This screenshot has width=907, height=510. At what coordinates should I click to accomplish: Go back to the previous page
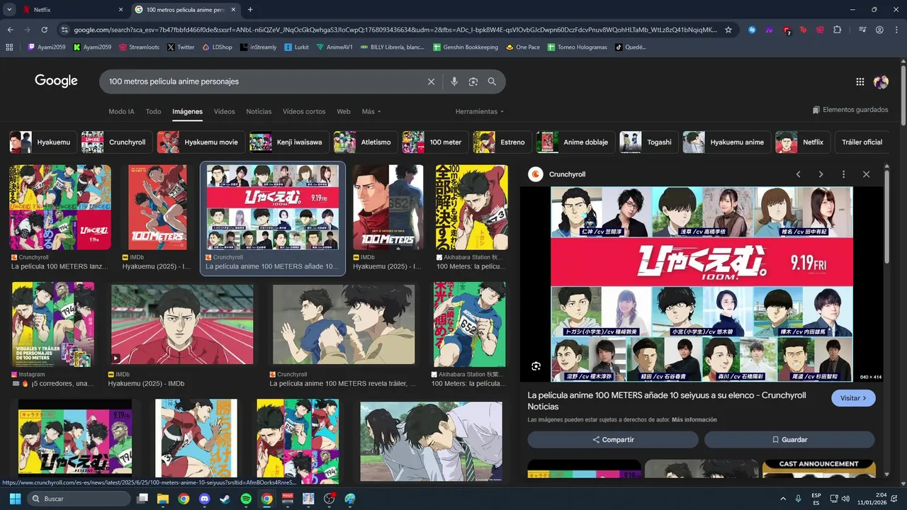click(x=11, y=30)
